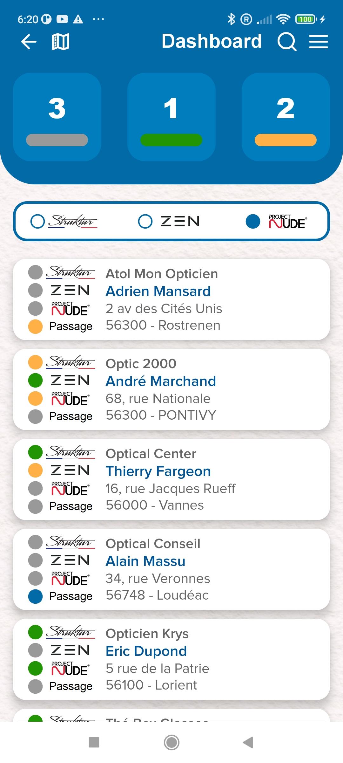Open search with magnifier icon
This screenshot has height=763, width=343.
click(287, 42)
